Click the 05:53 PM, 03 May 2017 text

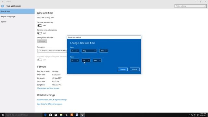45,18
